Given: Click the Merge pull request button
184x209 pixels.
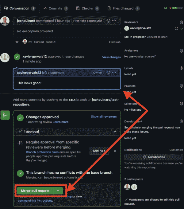Looking at the screenshot, I should click(x=35, y=191).
